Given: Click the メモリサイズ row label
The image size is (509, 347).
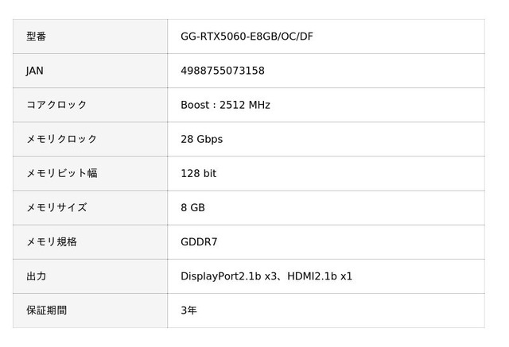Looking at the screenshot, I should [x=56, y=208].
